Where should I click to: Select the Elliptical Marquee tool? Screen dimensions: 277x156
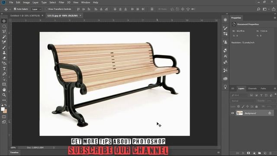(x=4, y=26)
